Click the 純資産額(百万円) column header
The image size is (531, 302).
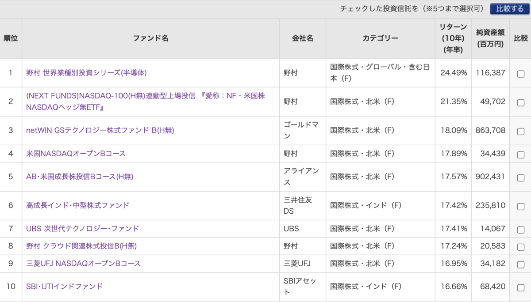(490, 38)
